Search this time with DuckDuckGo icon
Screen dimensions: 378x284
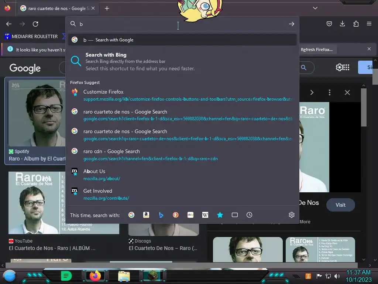point(175,215)
